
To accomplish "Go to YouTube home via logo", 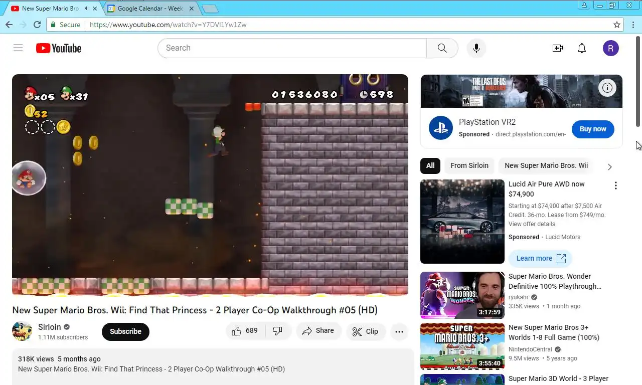I will (x=59, y=48).
